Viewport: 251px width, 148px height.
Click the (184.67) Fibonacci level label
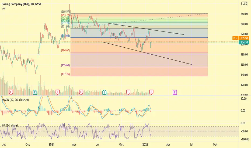pyautogui.click(x=65, y=50)
